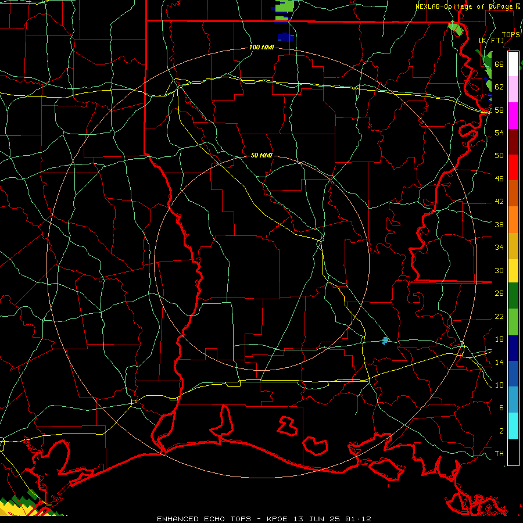Select the yellow 30 kft legend swatch
The height and width of the screenshot is (523, 523).
coord(513,270)
